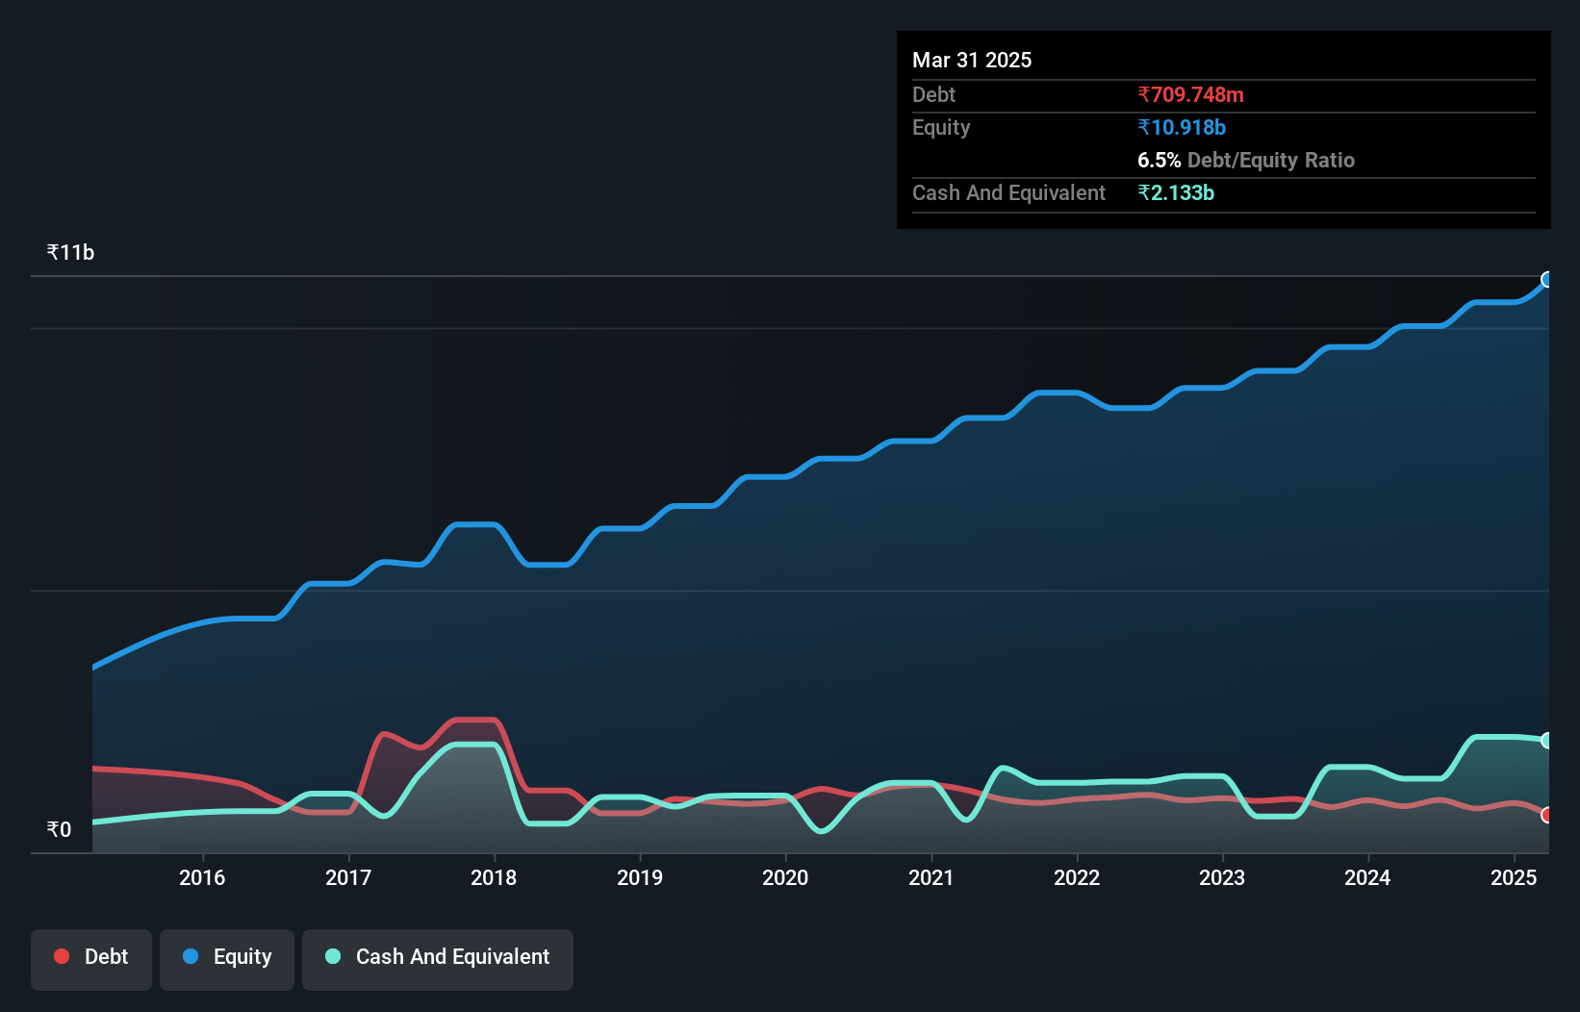This screenshot has width=1580, height=1012.
Task: Click the ₹709.748m Debt value
Action: coord(1190,94)
